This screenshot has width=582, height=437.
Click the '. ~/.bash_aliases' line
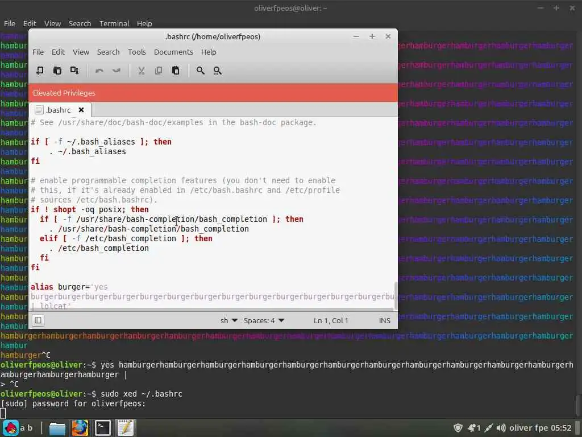(x=88, y=151)
